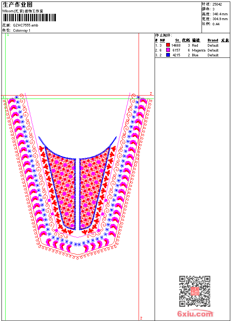Select the Brand column header
The height and width of the screenshot is (321, 231).
coord(213,40)
